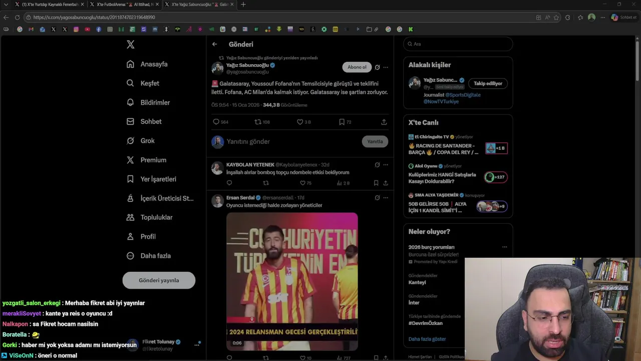Viewport: 641px width, 361px height.
Task: Open the #DevrimÖzkan trend
Action: click(426, 323)
